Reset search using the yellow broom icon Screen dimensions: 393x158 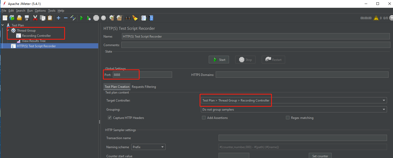tap(135, 18)
